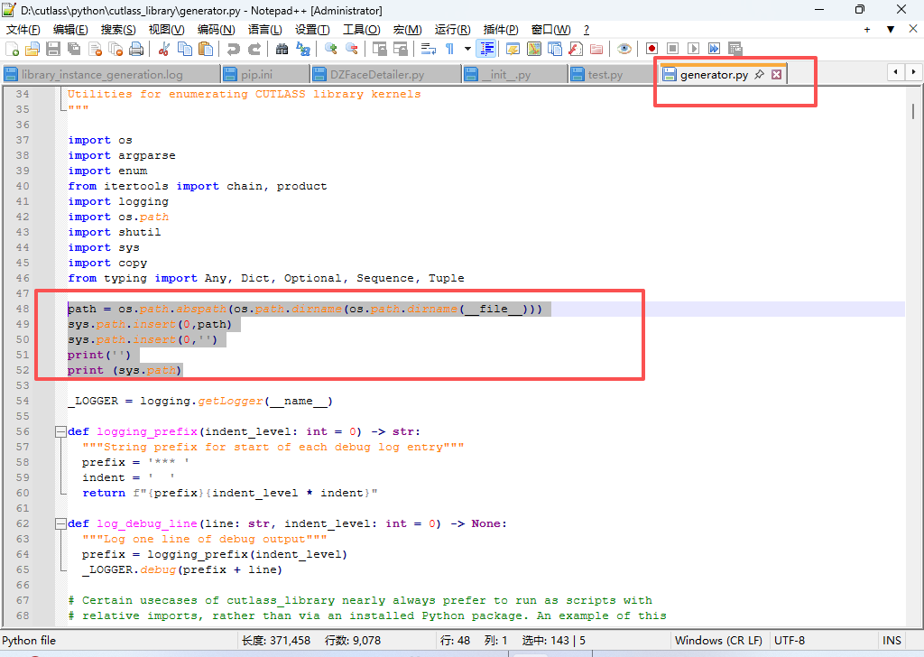Collapse the log_debug_line function fold marker
924x657 pixels.
[60, 523]
